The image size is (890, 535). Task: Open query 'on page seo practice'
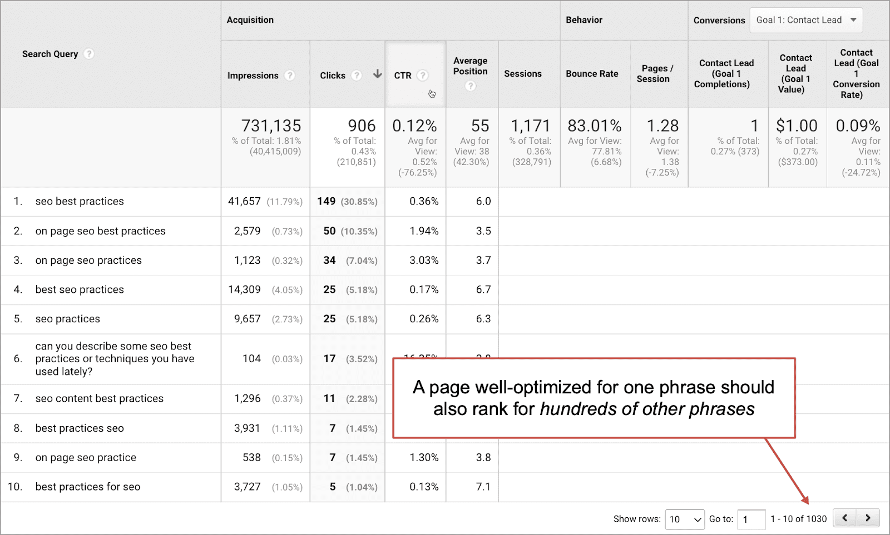pos(86,458)
